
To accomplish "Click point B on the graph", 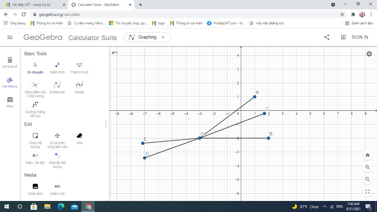I will (268, 138).
